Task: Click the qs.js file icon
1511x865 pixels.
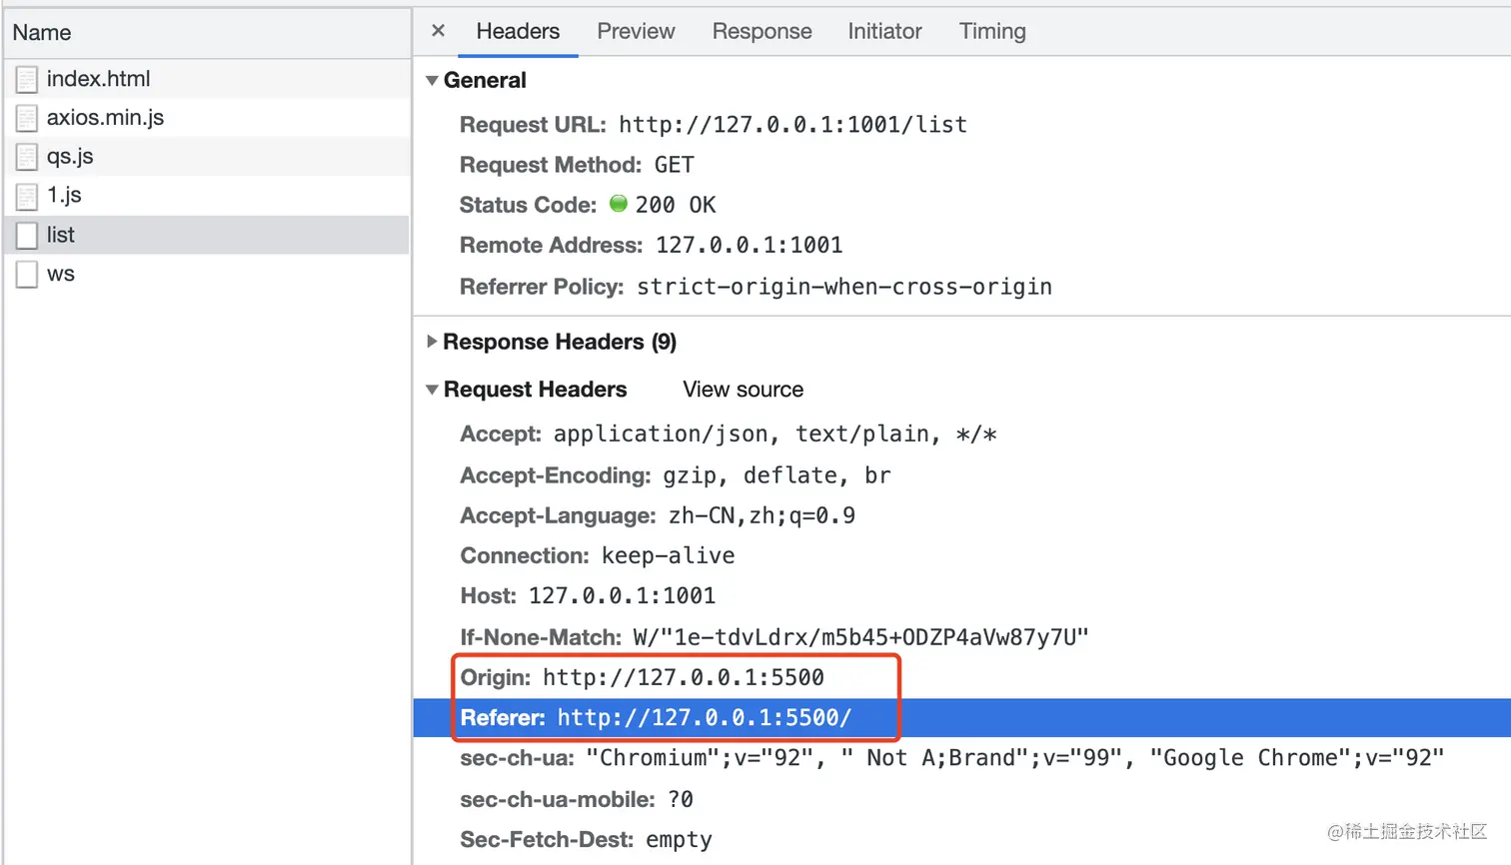Action: tap(27, 157)
